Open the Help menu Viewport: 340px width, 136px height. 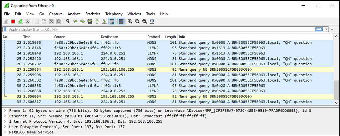pos(164,14)
